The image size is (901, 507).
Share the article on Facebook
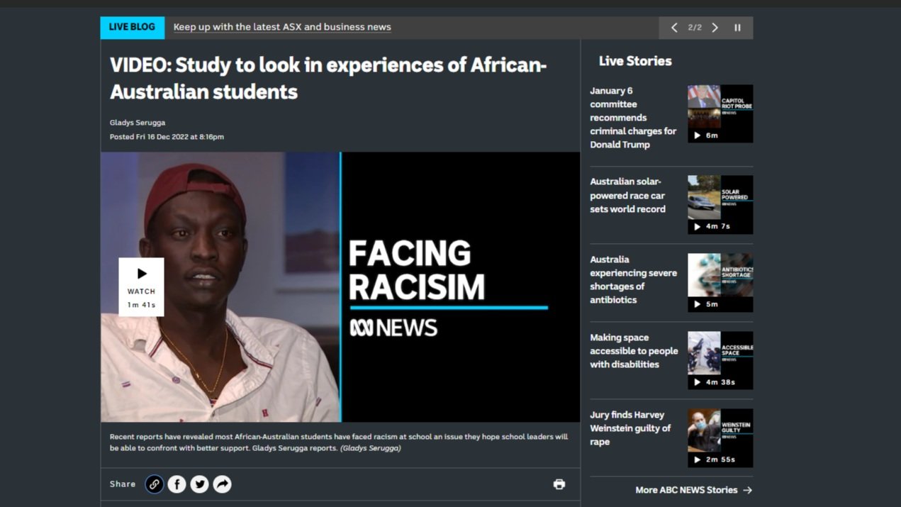pos(177,484)
